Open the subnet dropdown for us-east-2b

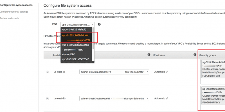114,99
